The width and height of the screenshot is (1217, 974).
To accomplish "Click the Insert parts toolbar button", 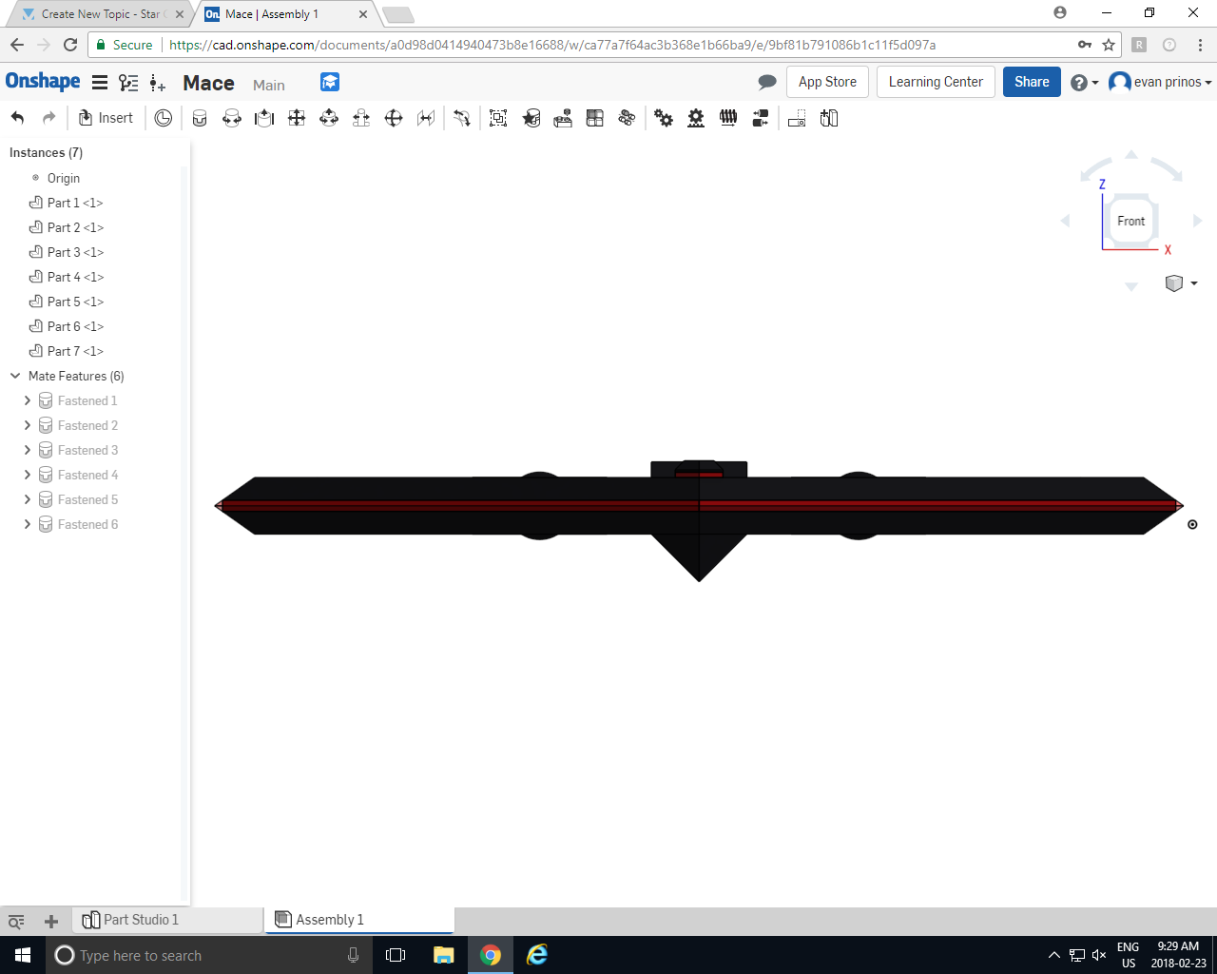I will tap(106, 117).
